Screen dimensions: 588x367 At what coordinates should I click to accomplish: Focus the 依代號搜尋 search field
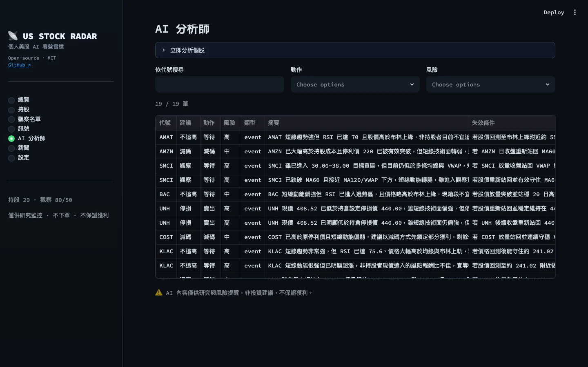coord(220,84)
